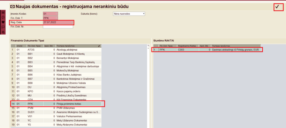Screen dimensions: 286x128
Task: Open the list menu icon in sidebar
Action: [x=3, y=12]
